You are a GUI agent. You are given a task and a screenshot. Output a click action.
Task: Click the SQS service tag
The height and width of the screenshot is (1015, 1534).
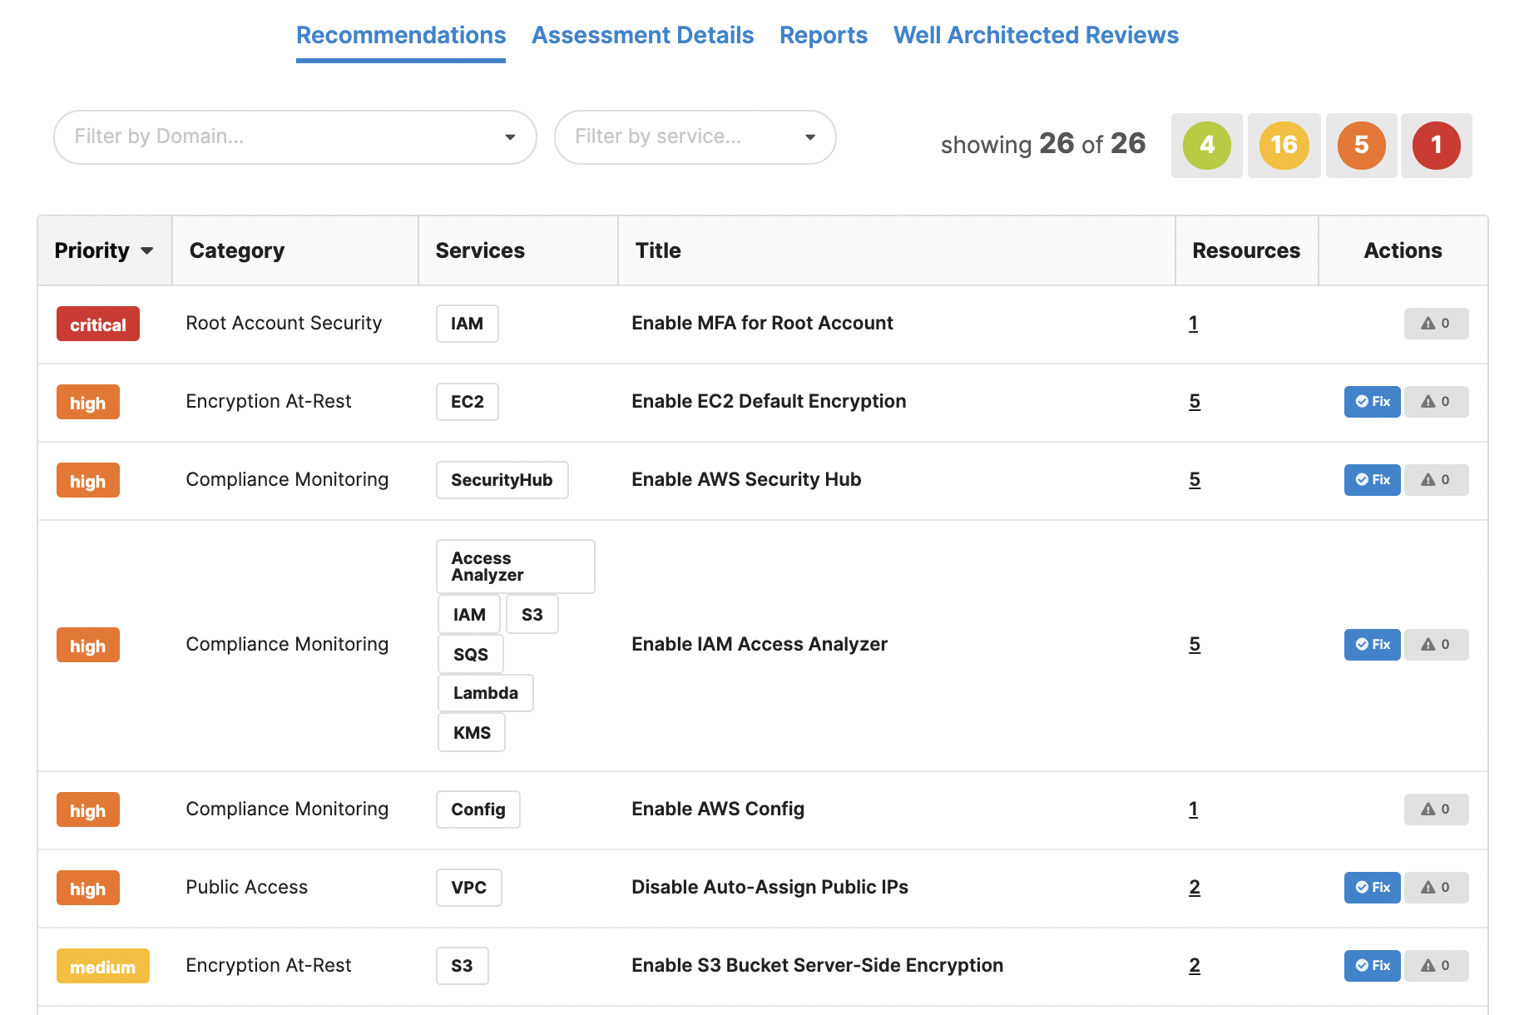pyautogui.click(x=471, y=654)
